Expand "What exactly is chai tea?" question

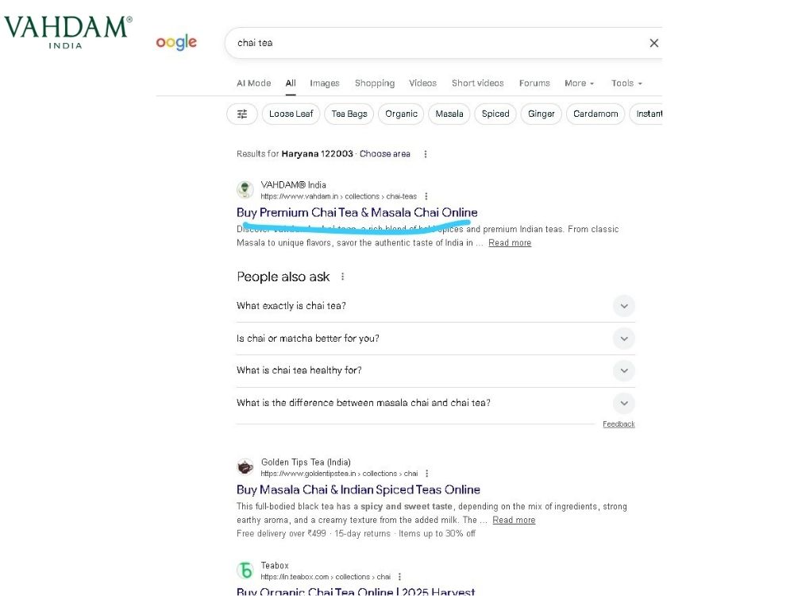(624, 306)
